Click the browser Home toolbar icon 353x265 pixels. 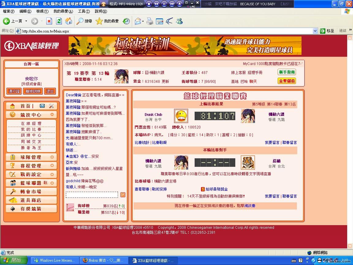[69, 21]
